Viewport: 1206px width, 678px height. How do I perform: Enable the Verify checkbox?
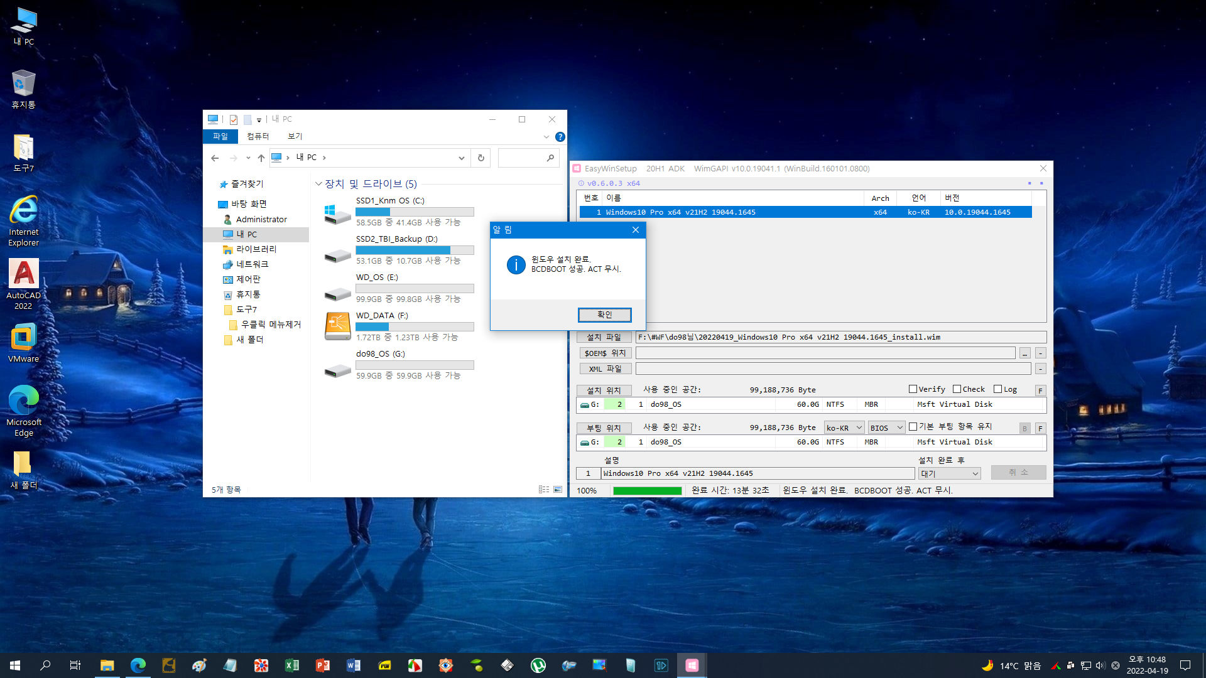pos(913,389)
